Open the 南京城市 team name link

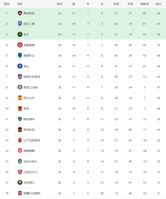click(29, 119)
